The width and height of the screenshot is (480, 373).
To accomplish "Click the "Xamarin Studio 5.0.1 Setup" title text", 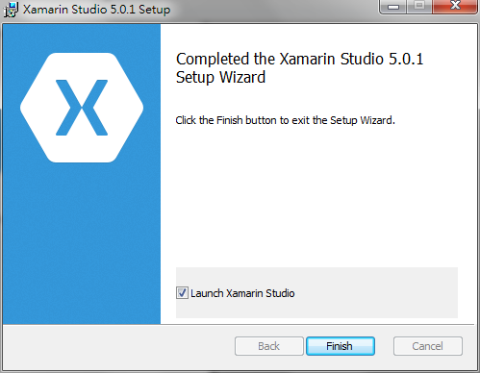I will pos(96,10).
